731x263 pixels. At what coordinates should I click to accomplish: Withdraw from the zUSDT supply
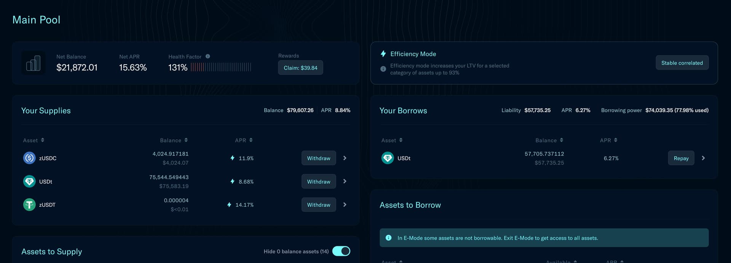click(x=319, y=205)
